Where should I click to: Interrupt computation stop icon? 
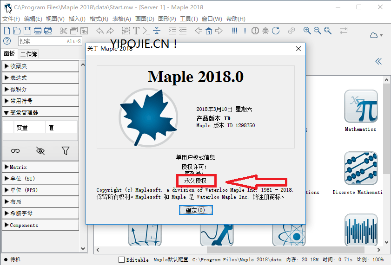coord(255,31)
